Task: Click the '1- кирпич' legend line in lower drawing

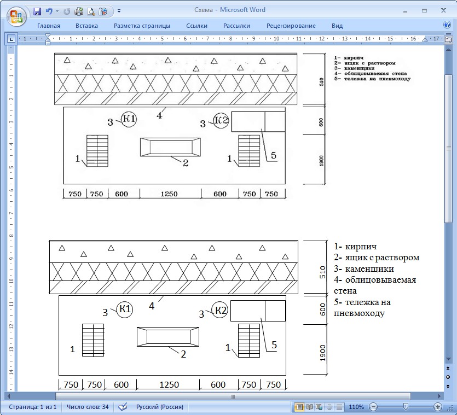Action: (355, 247)
